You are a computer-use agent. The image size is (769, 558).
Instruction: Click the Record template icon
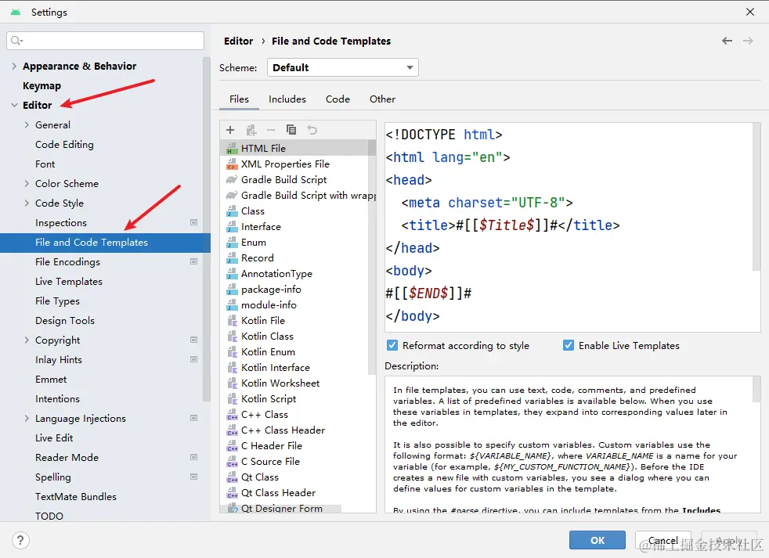[232, 258]
